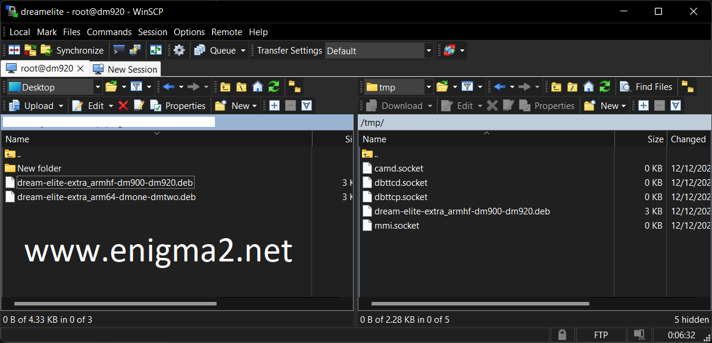
Task: Open the Mark menu
Action: (47, 32)
